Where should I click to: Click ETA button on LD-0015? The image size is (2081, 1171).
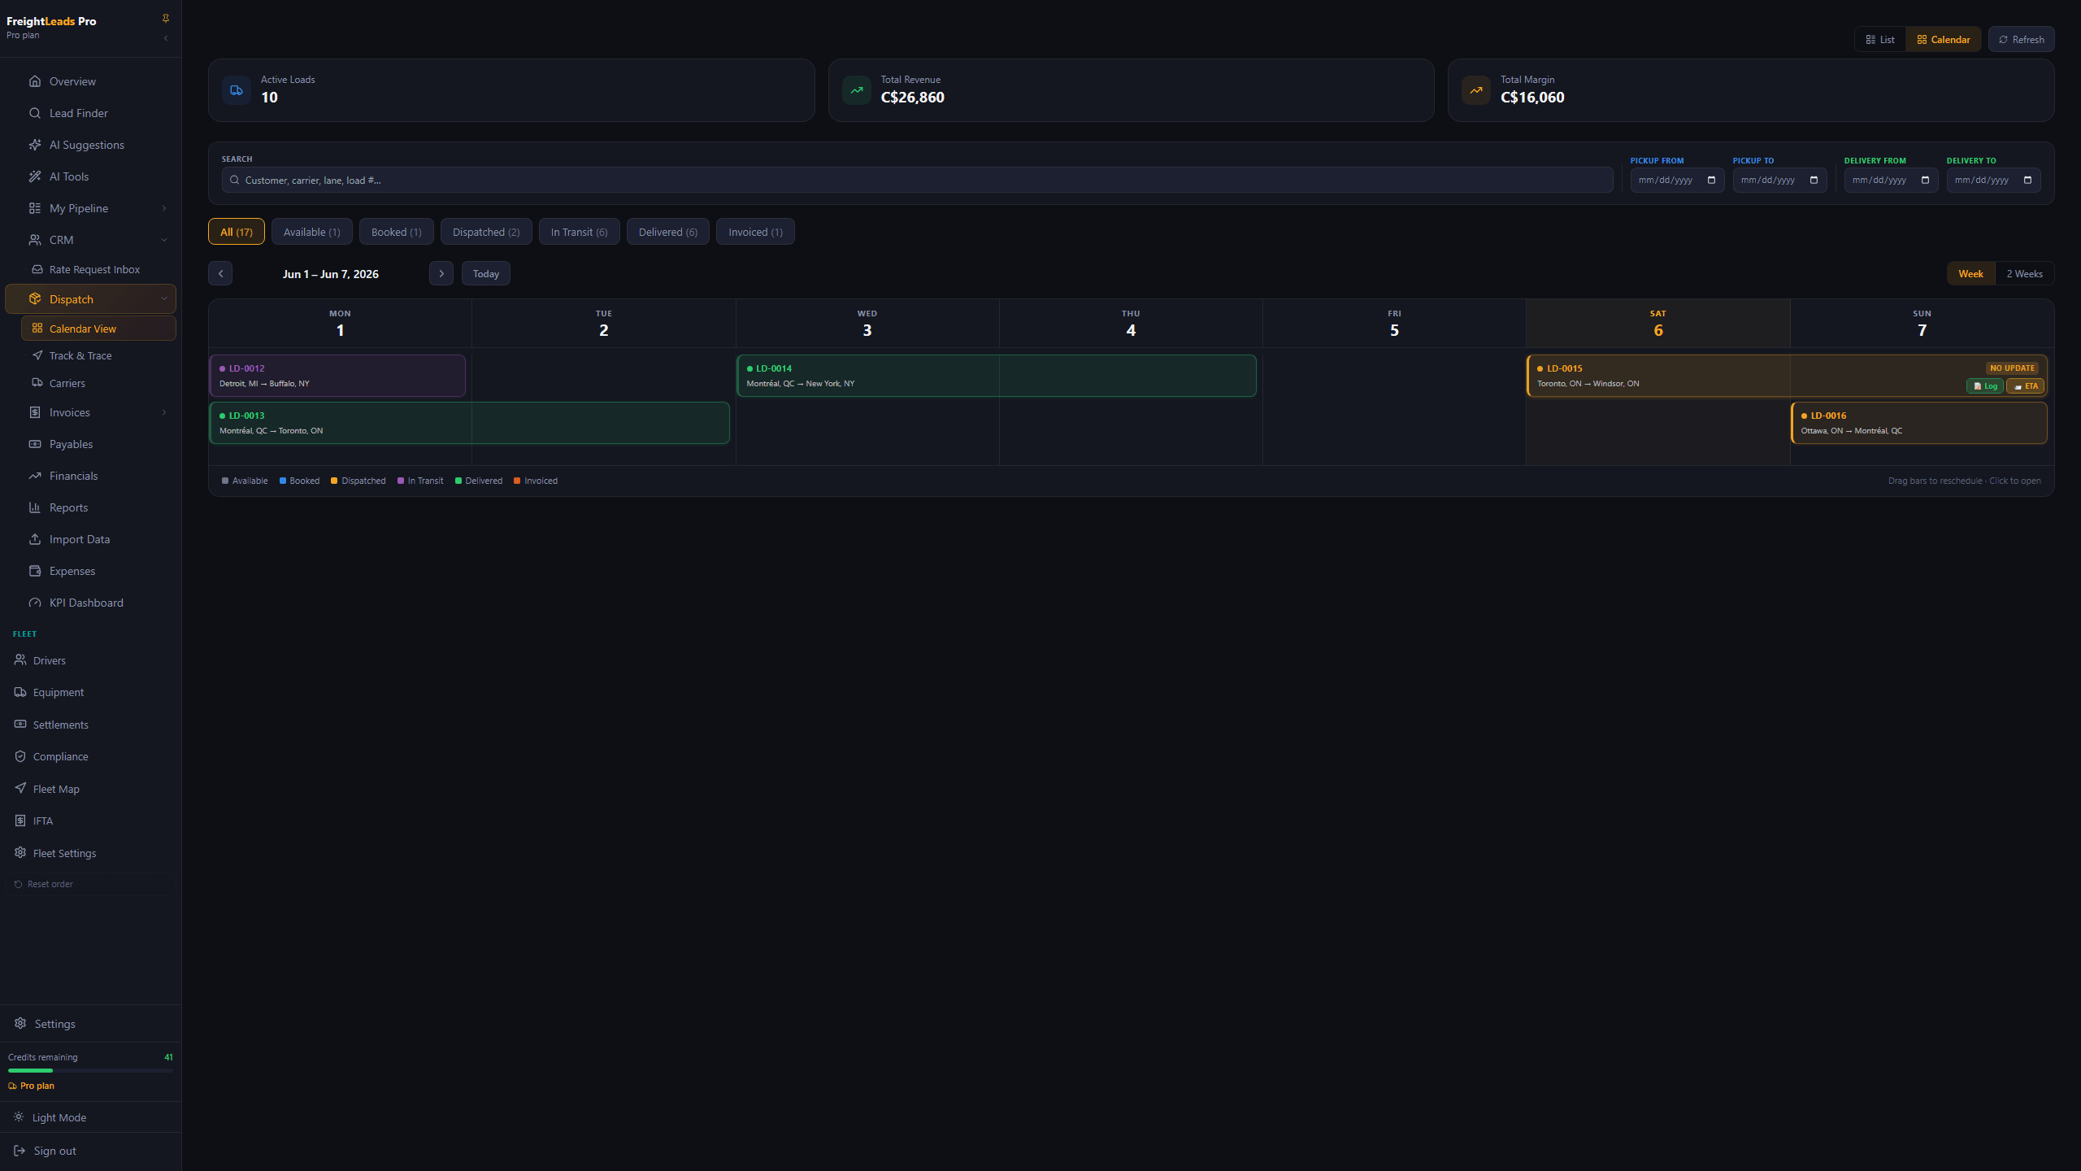click(x=2025, y=386)
